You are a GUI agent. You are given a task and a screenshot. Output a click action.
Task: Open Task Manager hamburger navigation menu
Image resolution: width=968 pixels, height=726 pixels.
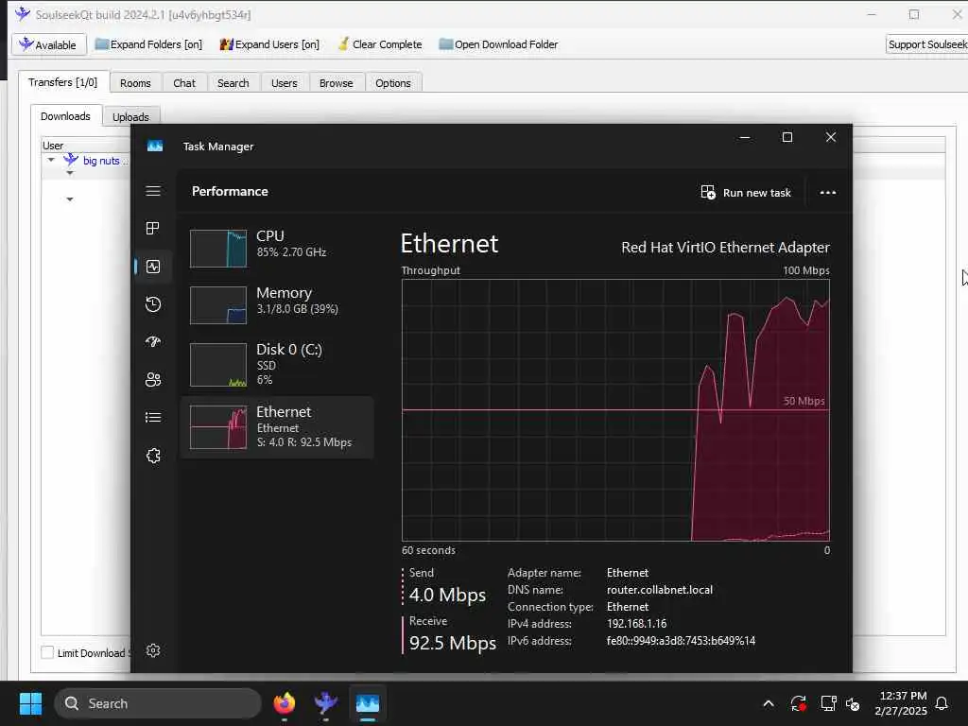point(153,191)
